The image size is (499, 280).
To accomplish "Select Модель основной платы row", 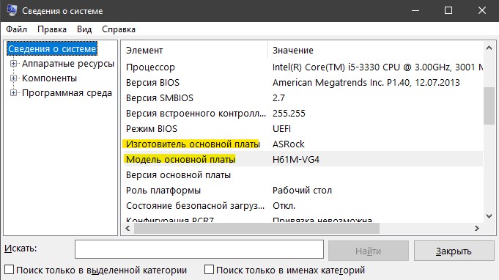I will [x=303, y=159].
